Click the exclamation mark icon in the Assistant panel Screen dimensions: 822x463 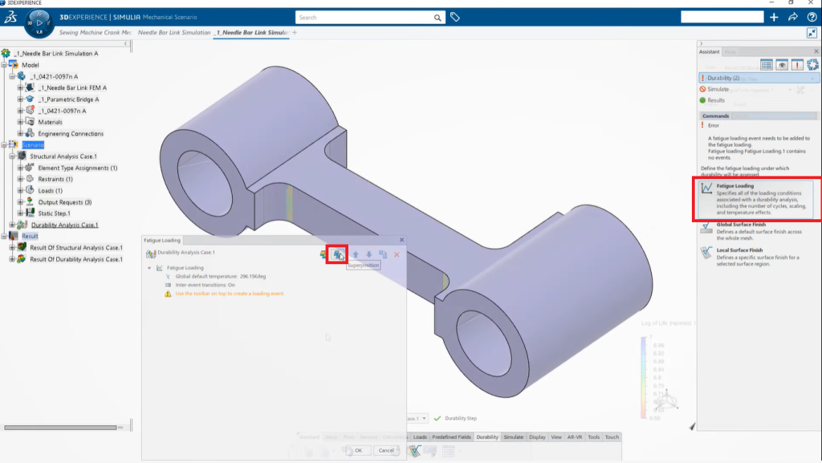[797, 65]
